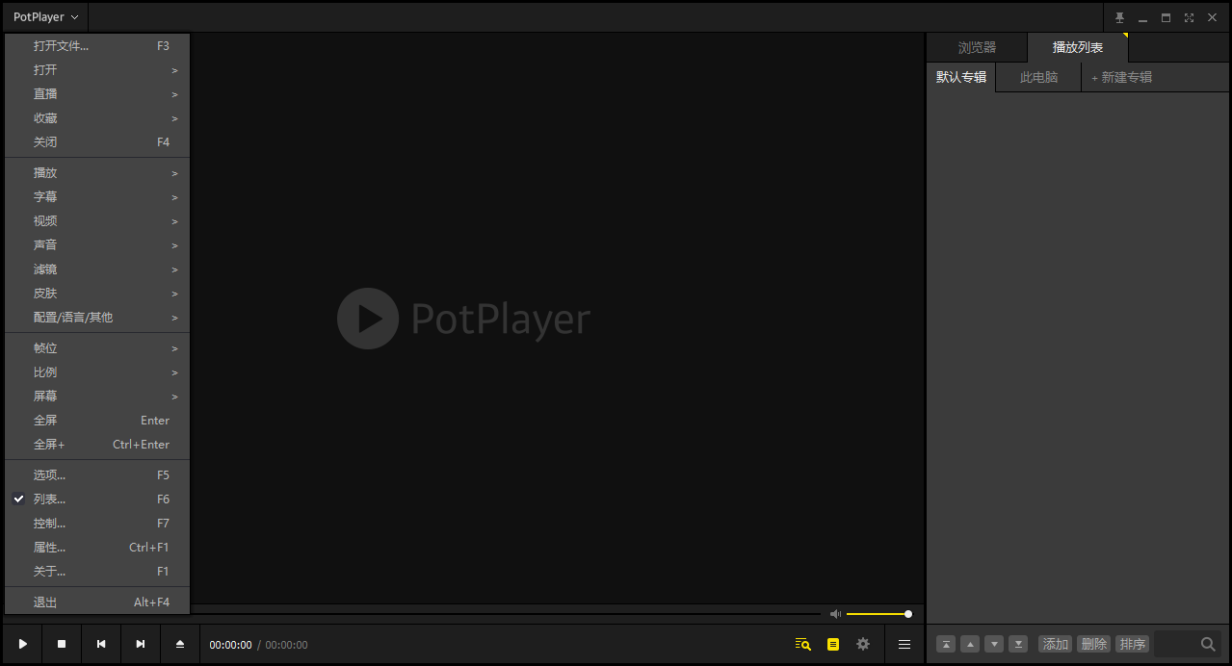Click the Previous file icon
The image size is (1232, 666).
click(100, 644)
